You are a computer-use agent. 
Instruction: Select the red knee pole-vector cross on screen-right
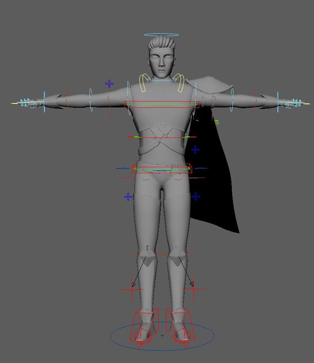pyautogui.click(x=193, y=289)
